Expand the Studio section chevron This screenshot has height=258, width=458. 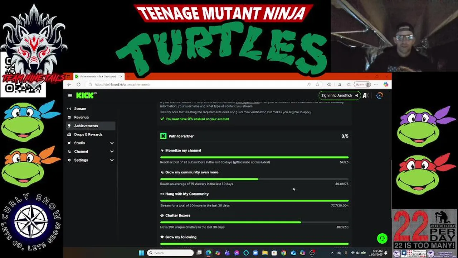[x=112, y=143]
